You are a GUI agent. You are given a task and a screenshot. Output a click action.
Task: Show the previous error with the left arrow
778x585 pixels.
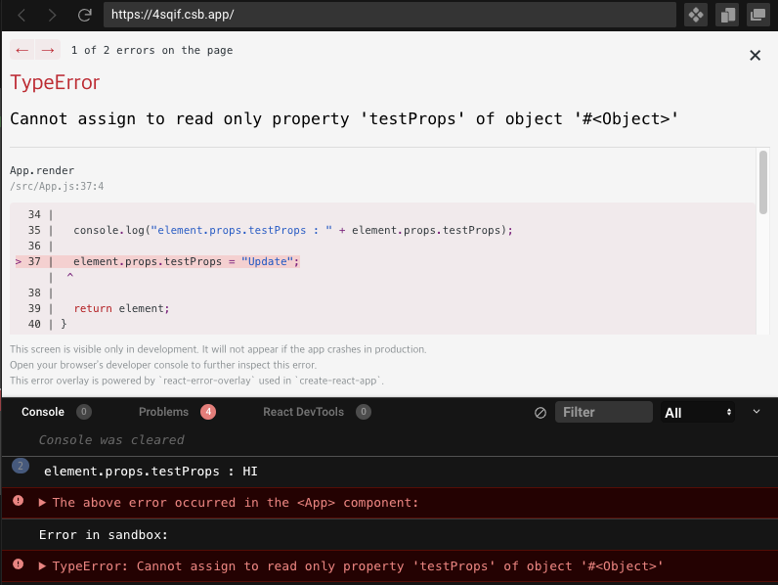click(x=22, y=50)
